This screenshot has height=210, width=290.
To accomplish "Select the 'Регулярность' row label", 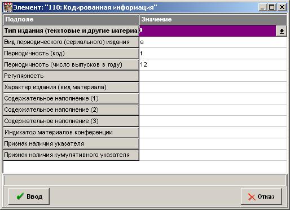I will pos(71,76).
